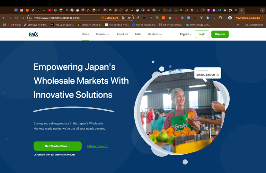Image resolution: width=266 pixels, height=173 pixels.
Task: View site information icon in address bar
Action: [x=31, y=18]
